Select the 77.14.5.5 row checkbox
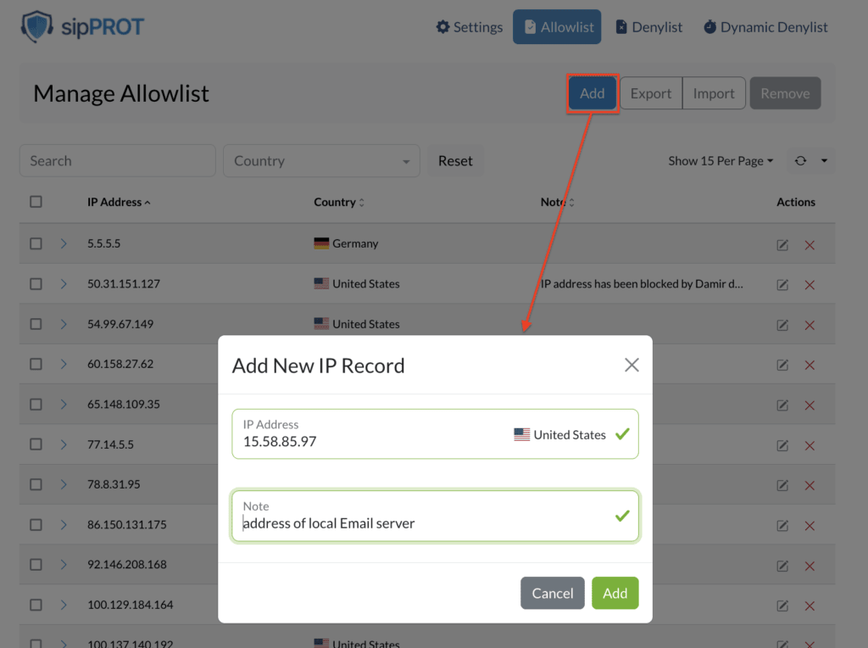 tap(36, 444)
